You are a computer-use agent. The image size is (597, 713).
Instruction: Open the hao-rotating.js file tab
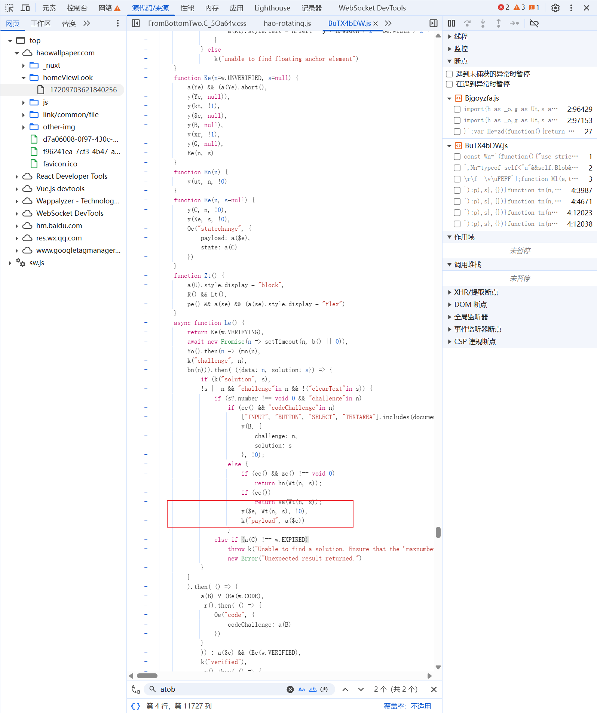[x=287, y=23]
